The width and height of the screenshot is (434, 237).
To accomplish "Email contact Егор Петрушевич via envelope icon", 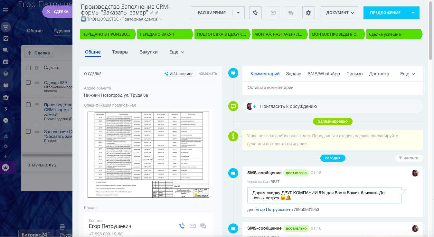I will [x=193, y=226].
